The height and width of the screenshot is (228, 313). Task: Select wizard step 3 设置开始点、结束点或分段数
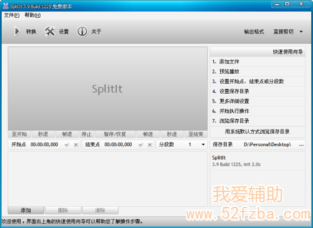tap(257, 81)
